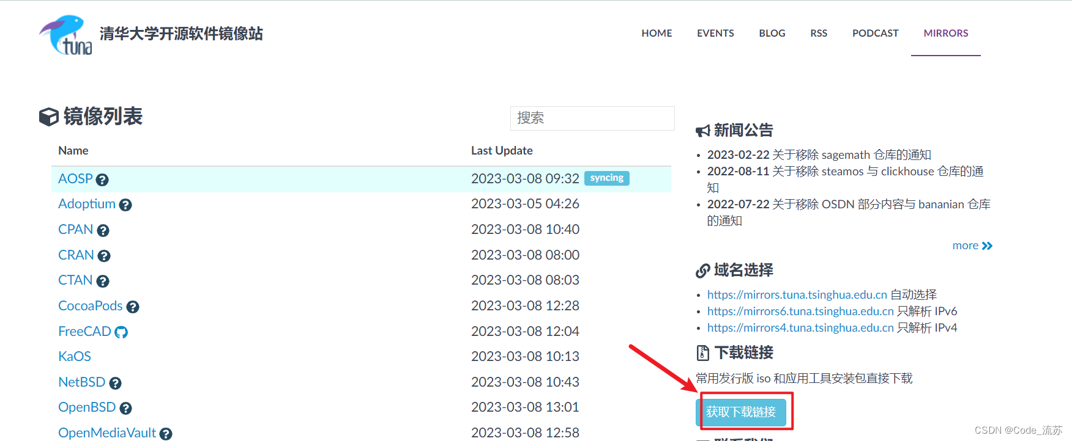Click the Last Update column header
This screenshot has width=1072, height=441.
pos(502,150)
